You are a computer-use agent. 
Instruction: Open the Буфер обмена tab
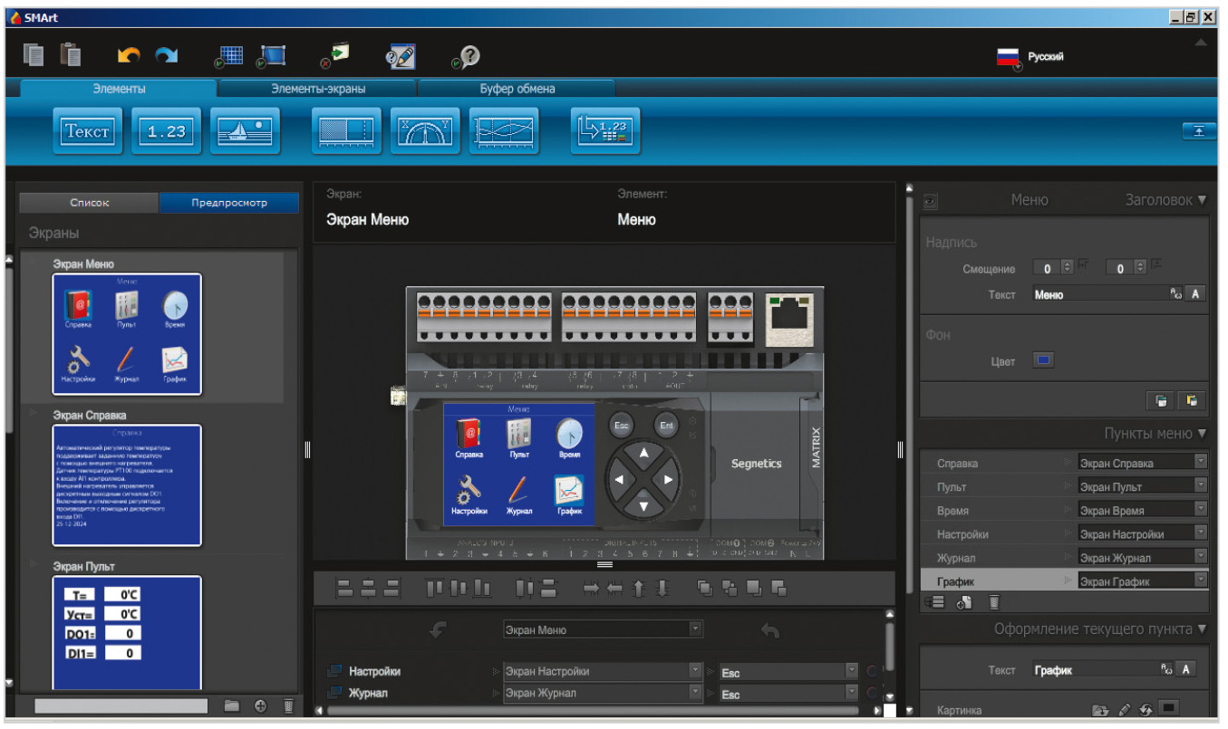click(x=517, y=89)
